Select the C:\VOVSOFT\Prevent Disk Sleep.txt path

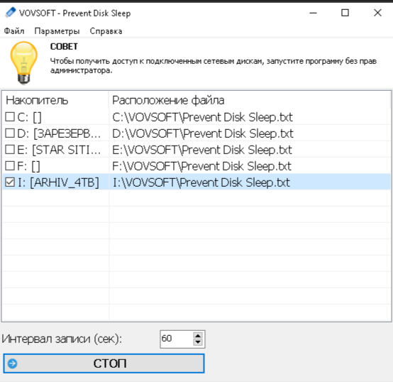[x=202, y=117]
